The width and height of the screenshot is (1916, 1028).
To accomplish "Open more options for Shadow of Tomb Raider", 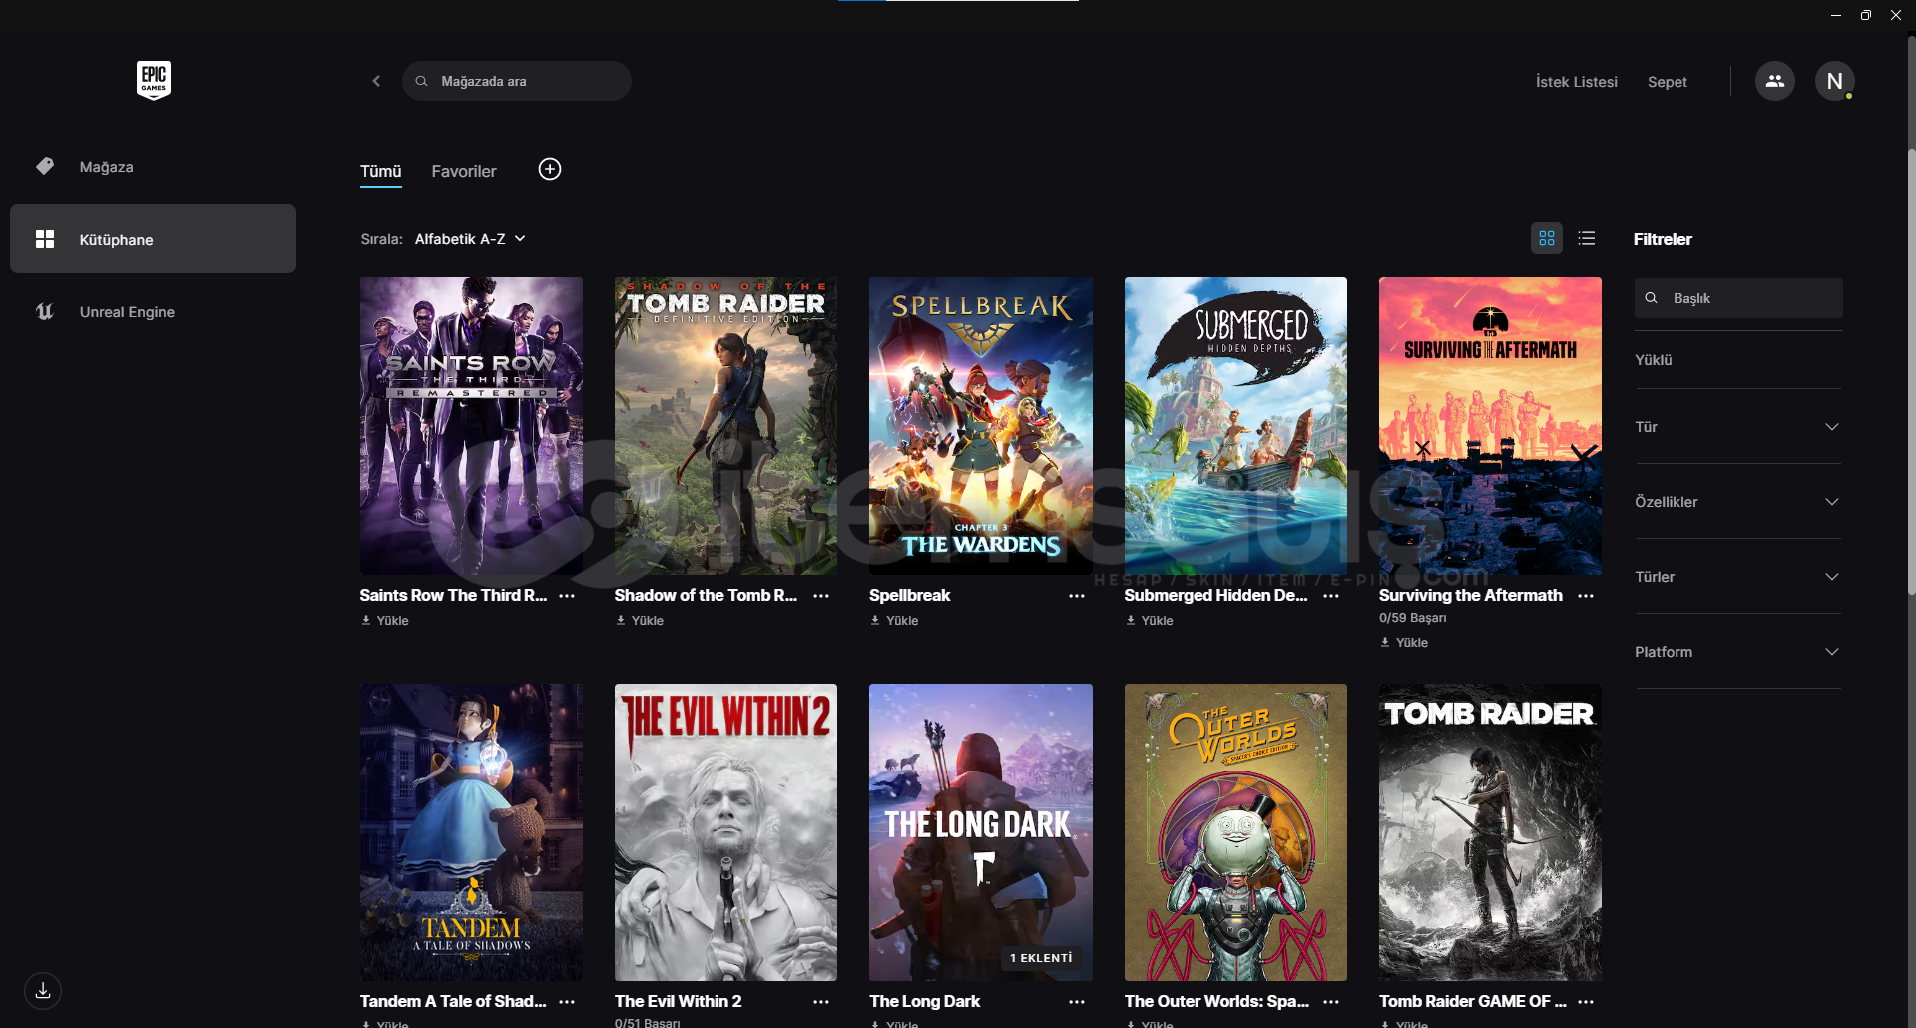I will pyautogui.click(x=821, y=596).
